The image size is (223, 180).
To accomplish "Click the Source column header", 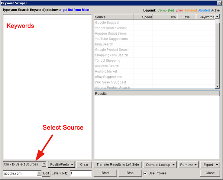I will [114, 17].
